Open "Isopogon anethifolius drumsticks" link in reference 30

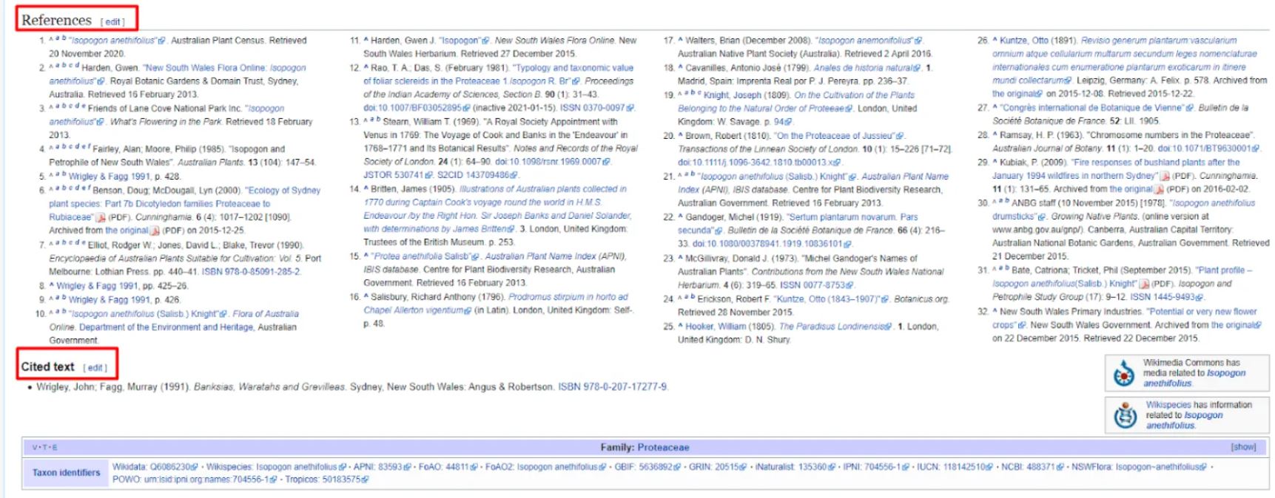[x=1124, y=210]
